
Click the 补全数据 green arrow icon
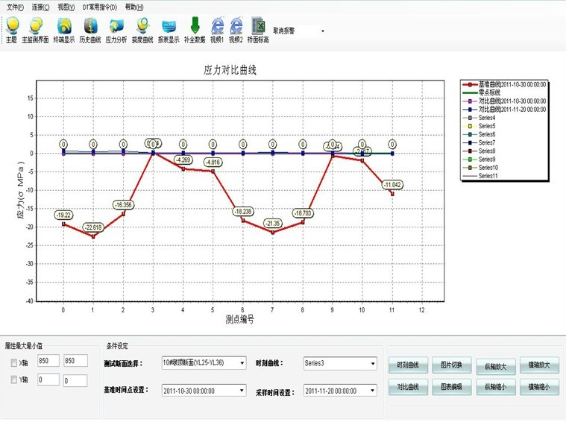pos(195,27)
